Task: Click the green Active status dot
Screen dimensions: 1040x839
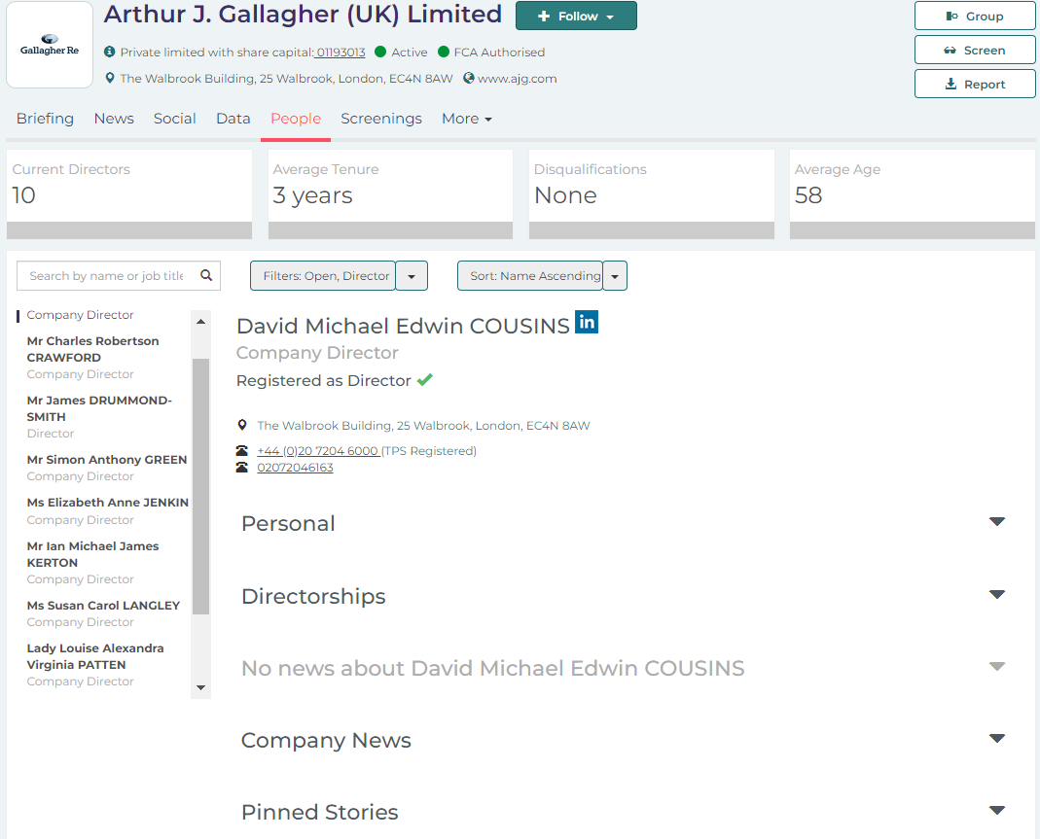Action: 380,52
